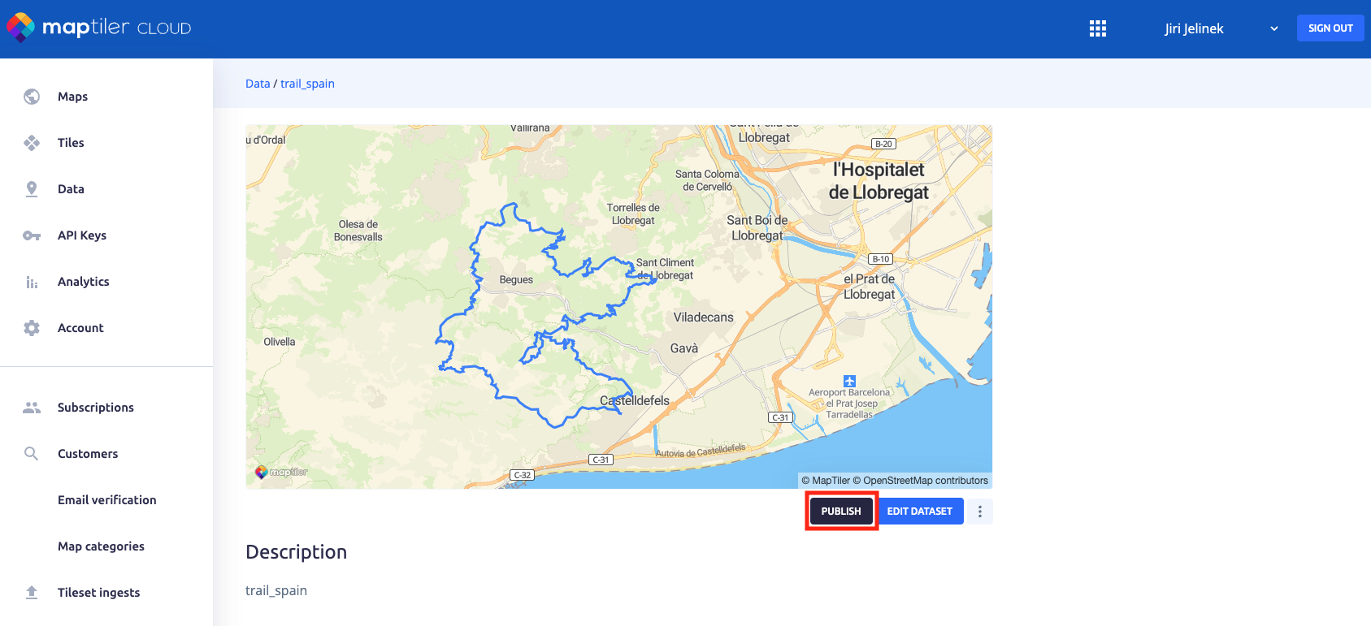Viewport: 1371px width, 626px height.
Task: Click the Viladecans label on the map
Action: (x=704, y=317)
